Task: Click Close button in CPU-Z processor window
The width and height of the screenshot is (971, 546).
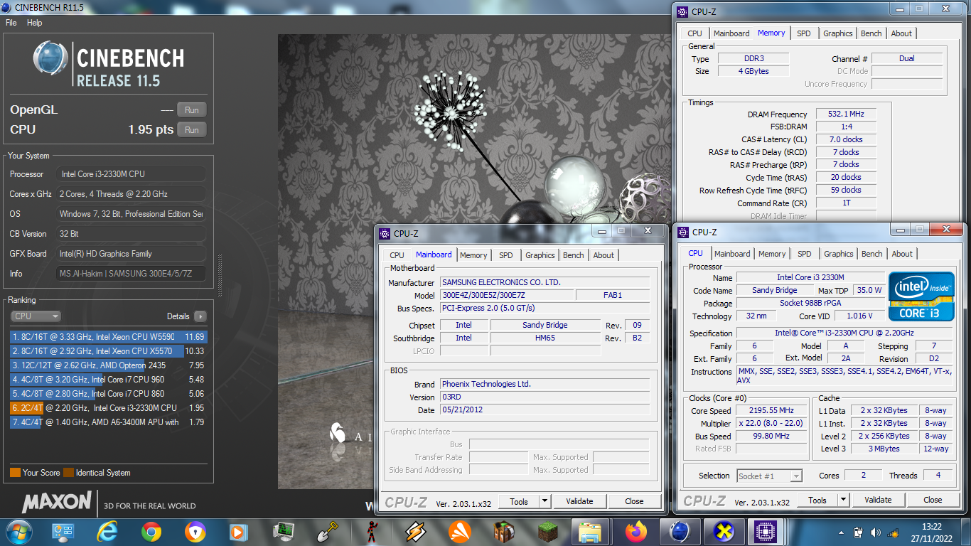Action: pyautogui.click(x=933, y=500)
